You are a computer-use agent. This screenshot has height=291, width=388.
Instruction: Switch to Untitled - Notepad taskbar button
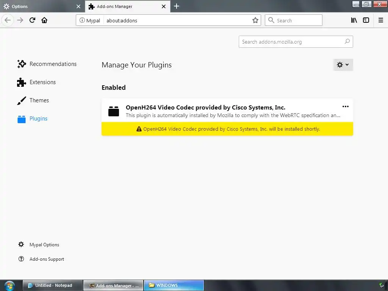(x=53, y=285)
